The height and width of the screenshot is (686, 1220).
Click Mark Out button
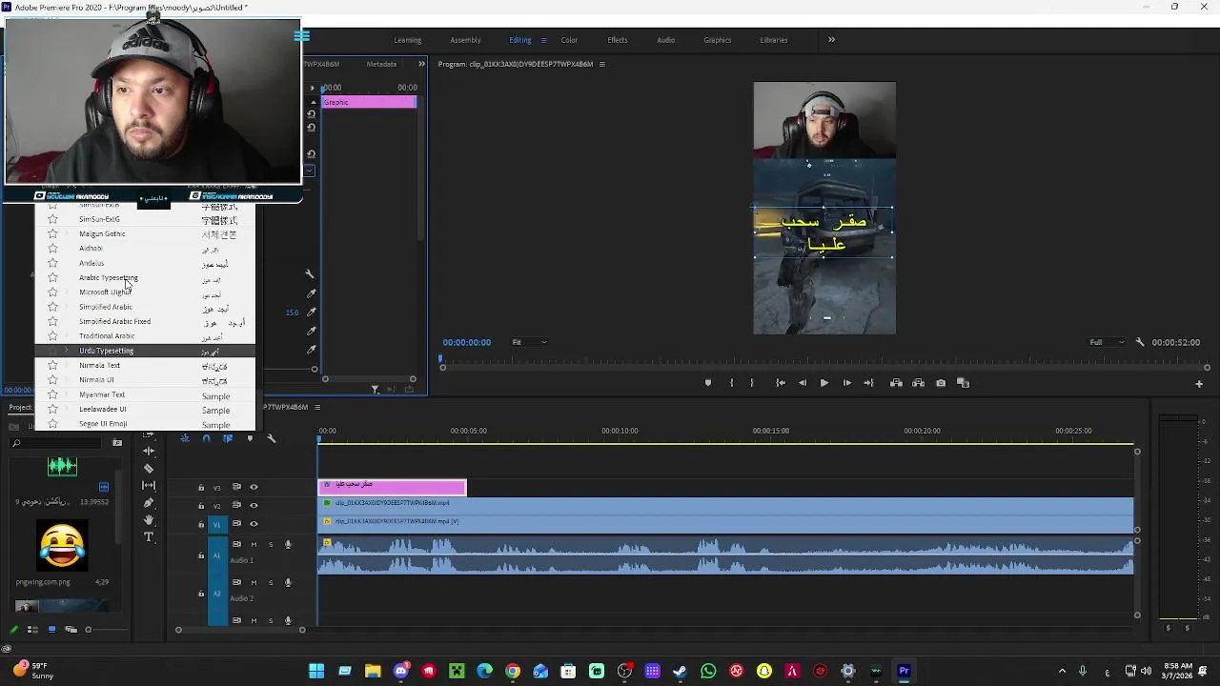(752, 383)
